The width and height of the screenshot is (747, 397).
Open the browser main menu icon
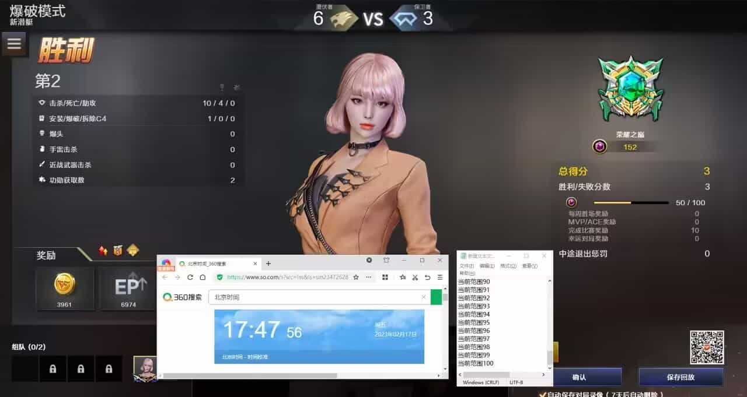[x=440, y=277]
